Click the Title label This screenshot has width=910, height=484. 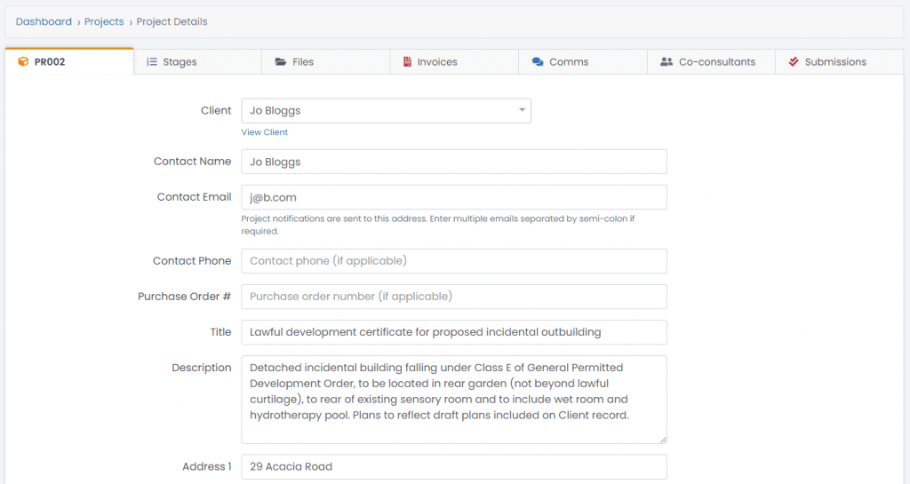(220, 331)
